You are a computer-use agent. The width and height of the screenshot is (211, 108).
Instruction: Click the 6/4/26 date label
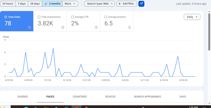[x=125, y=80]
